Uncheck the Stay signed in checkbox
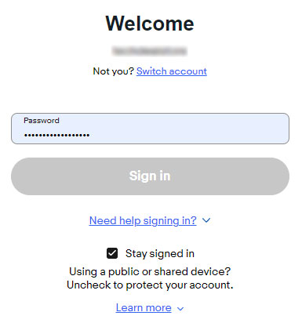This screenshot has height=323, width=302. pos(112,253)
